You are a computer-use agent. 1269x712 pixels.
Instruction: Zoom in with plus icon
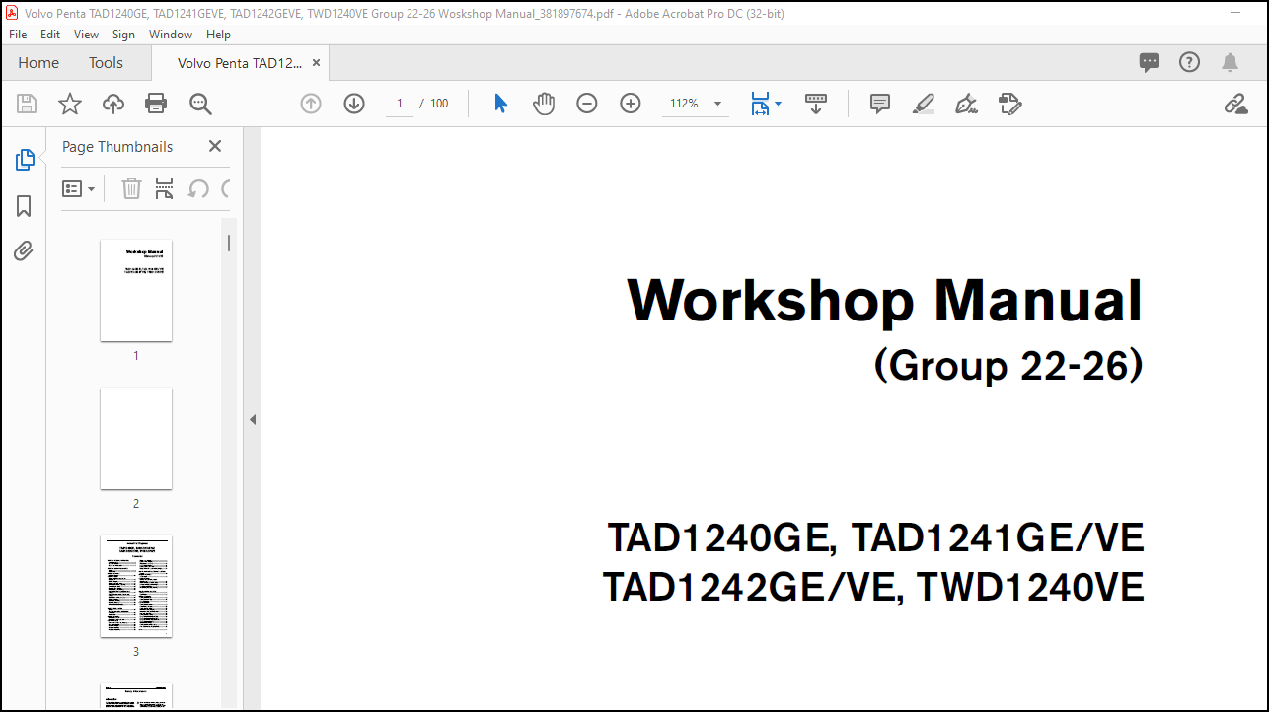(x=631, y=104)
